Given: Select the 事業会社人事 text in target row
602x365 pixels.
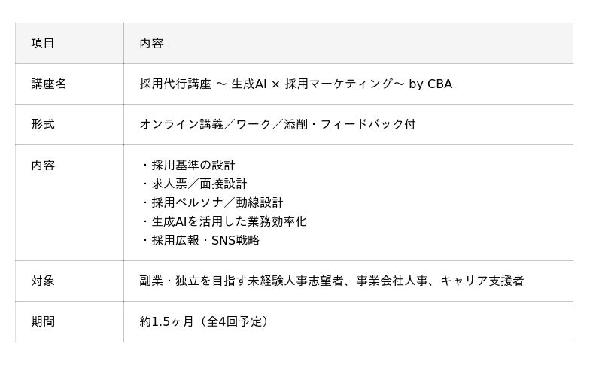Looking at the screenshot, I should point(393,281).
